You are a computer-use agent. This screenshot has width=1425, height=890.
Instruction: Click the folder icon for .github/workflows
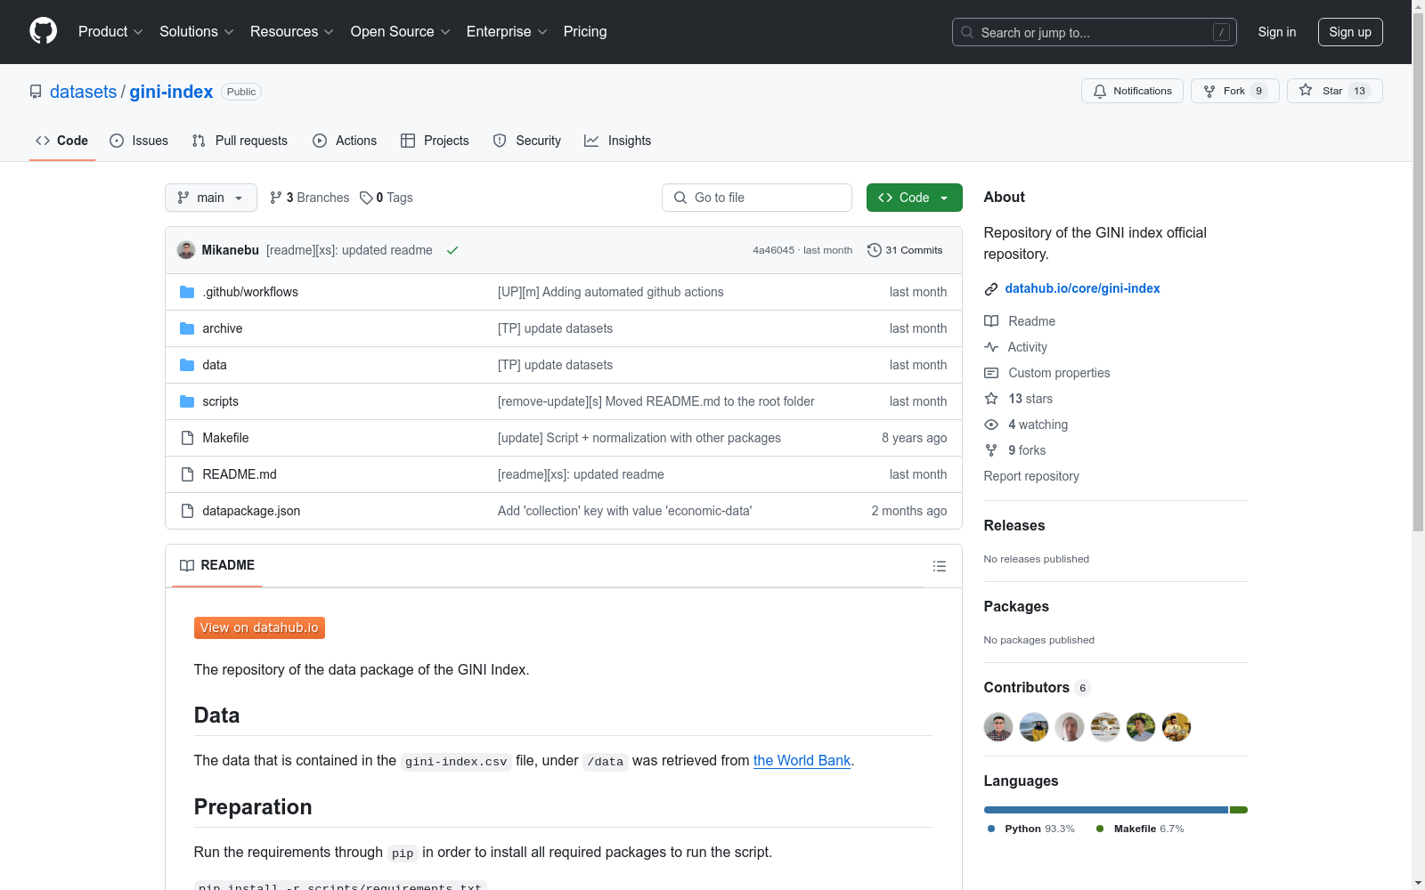(187, 292)
